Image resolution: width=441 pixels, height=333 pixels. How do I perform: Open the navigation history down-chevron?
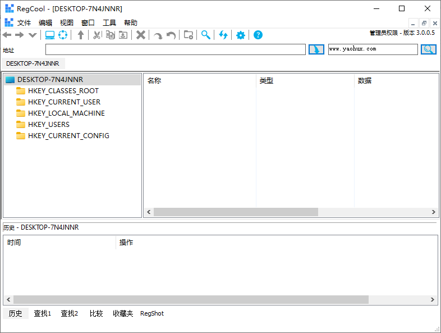tap(33, 35)
